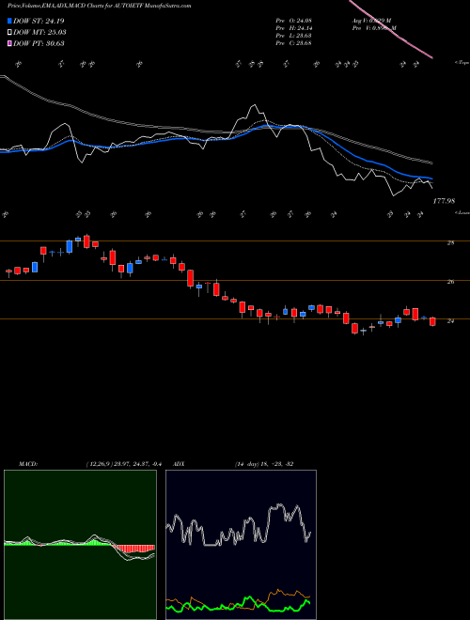The image size is (470, 620).
Task: Click the price axis label 28
Action: click(x=450, y=243)
